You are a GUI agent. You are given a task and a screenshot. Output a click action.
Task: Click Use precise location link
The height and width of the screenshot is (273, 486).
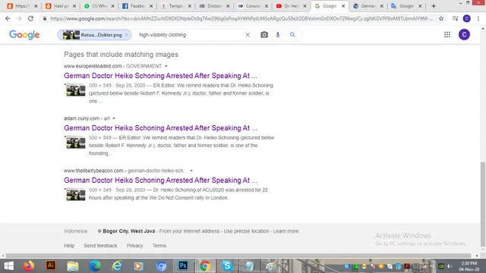[x=246, y=231]
